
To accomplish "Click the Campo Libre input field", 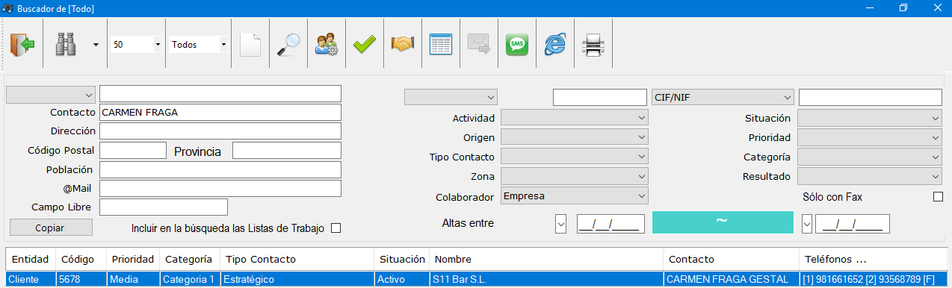I will [x=164, y=207].
